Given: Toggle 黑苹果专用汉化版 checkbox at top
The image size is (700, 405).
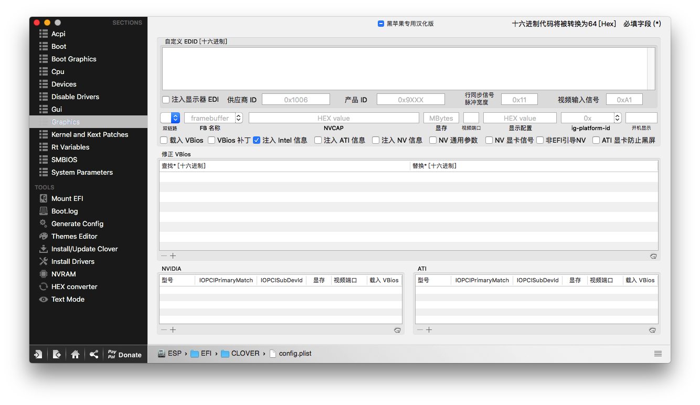Looking at the screenshot, I should click(x=381, y=24).
